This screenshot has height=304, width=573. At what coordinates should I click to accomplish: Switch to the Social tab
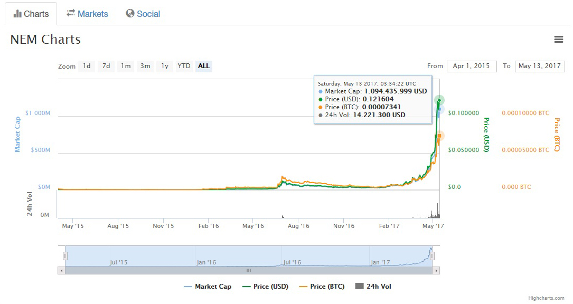coord(143,14)
